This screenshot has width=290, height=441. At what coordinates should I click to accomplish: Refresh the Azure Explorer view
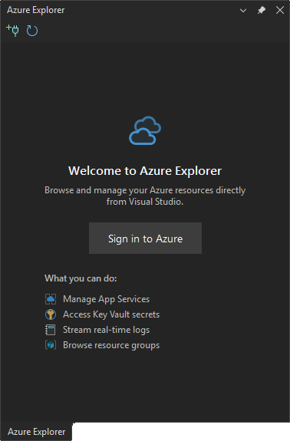click(x=32, y=31)
